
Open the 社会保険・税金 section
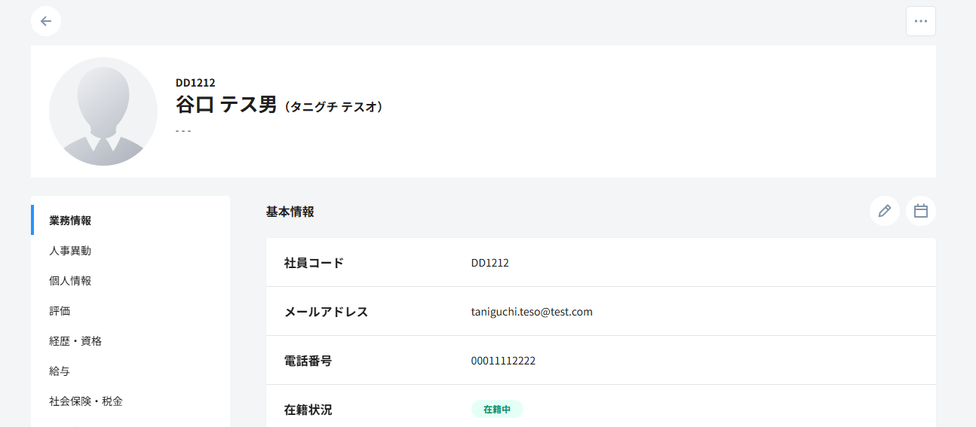[86, 401]
